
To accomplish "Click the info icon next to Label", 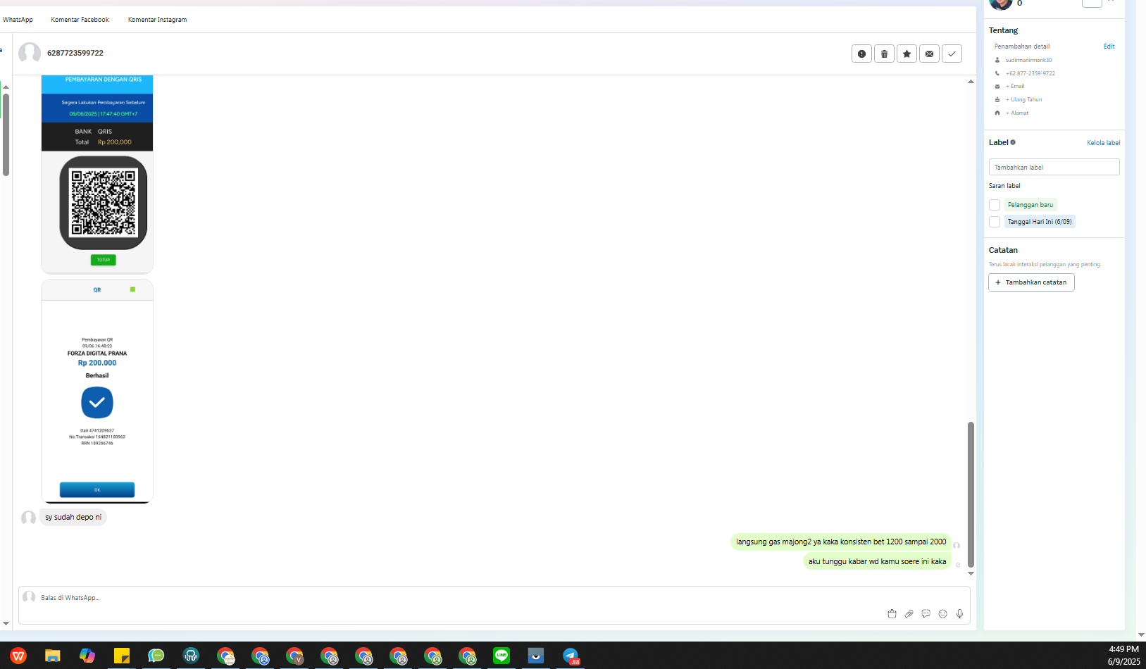I will click(1013, 142).
